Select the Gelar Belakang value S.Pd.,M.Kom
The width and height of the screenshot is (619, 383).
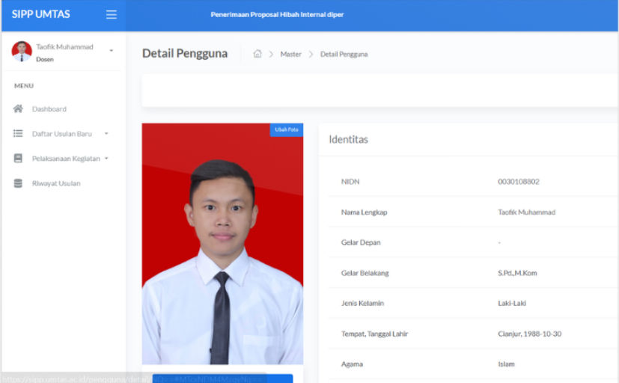point(517,273)
